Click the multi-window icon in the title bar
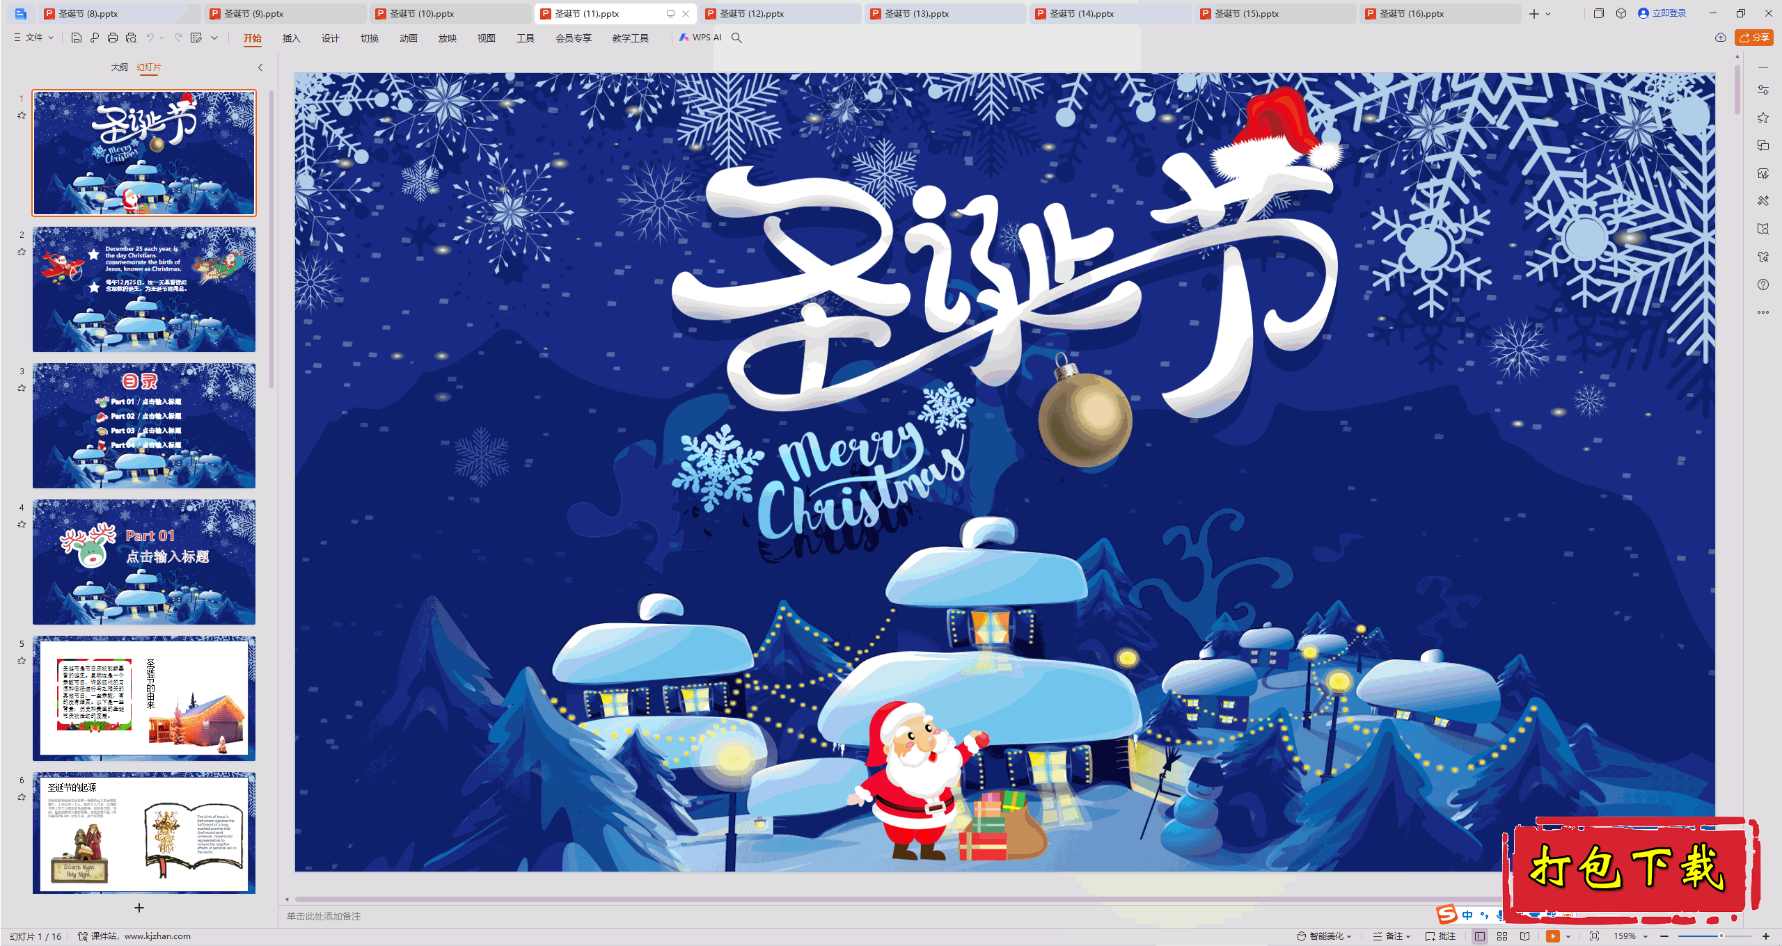The image size is (1782, 946). point(1599,13)
